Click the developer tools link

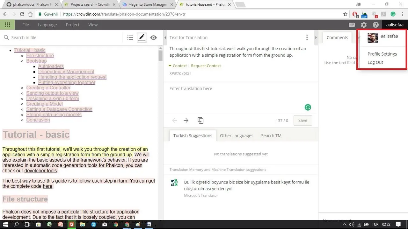pyautogui.click(x=41, y=171)
